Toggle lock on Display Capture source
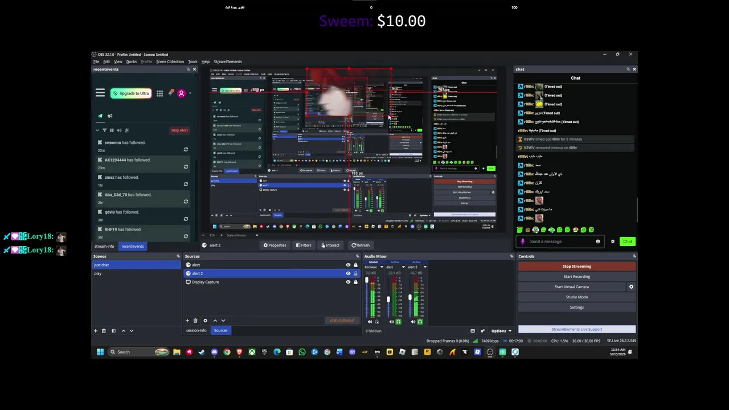Viewport: 729px width, 410px height. 355,282
